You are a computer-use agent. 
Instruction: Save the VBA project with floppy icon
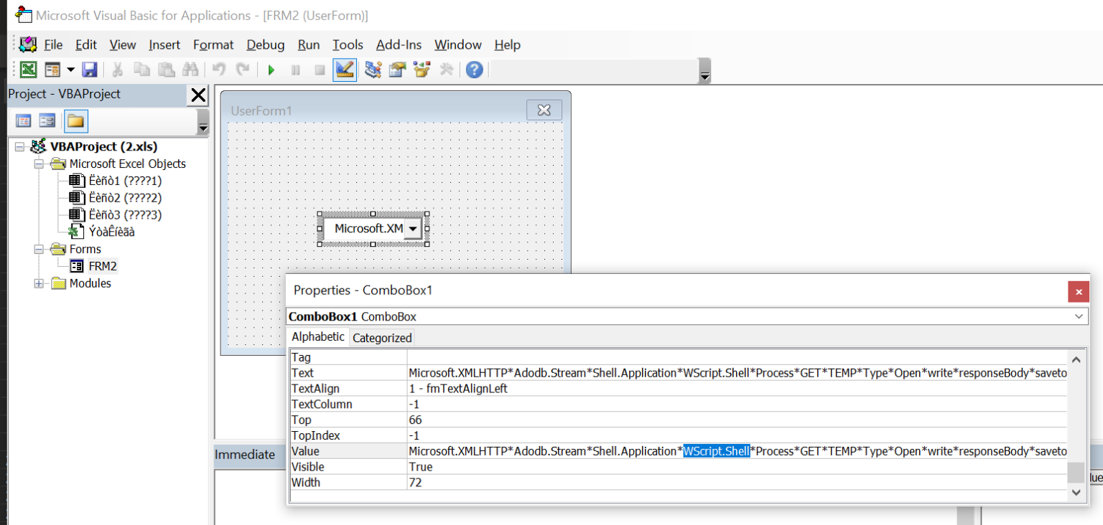[x=89, y=70]
